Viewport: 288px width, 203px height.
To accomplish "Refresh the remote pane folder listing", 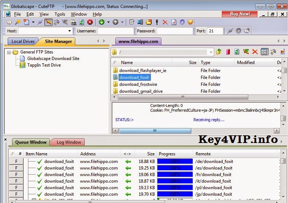I will pyautogui.click(x=237, y=52).
